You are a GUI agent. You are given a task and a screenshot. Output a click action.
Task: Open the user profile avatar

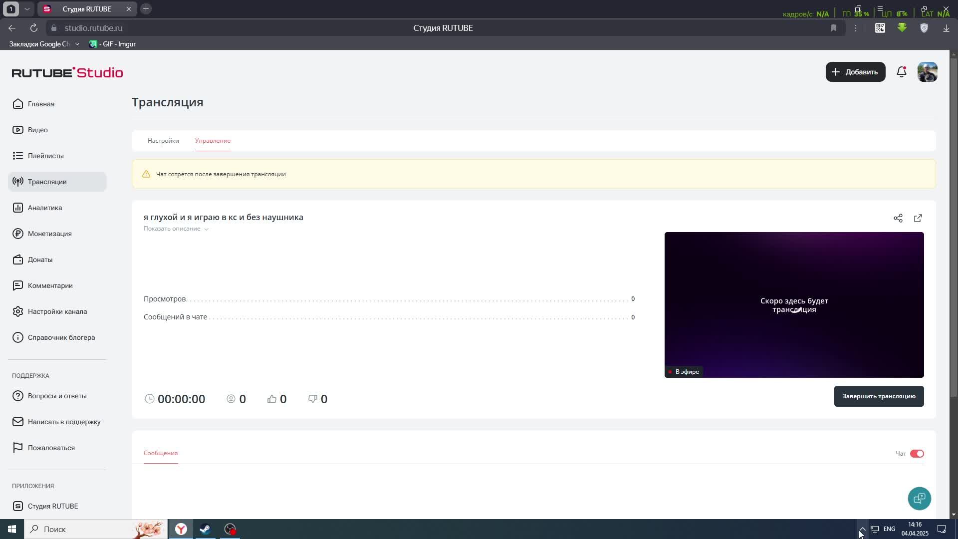928,72
